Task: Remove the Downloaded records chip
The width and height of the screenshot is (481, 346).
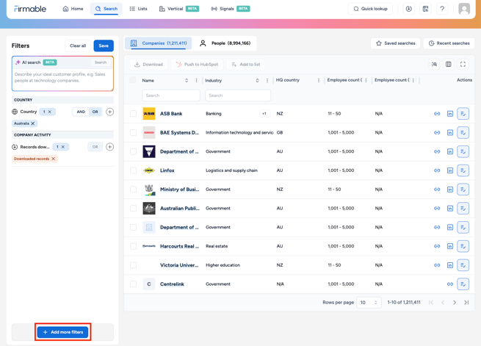Action: [x=54, y=159]
